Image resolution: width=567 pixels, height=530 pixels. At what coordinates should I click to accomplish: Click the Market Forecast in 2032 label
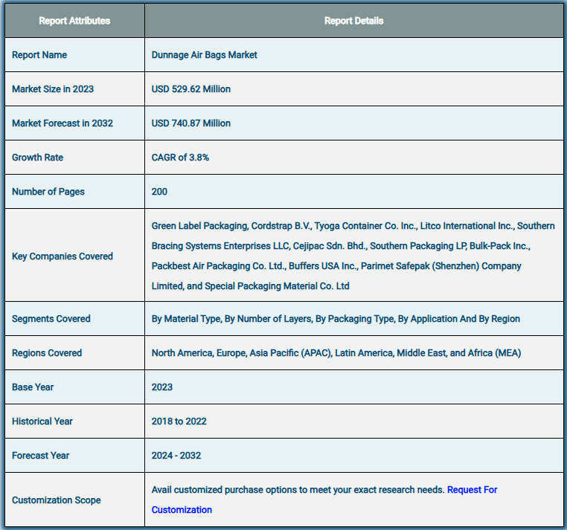click(x=63, y=123)
